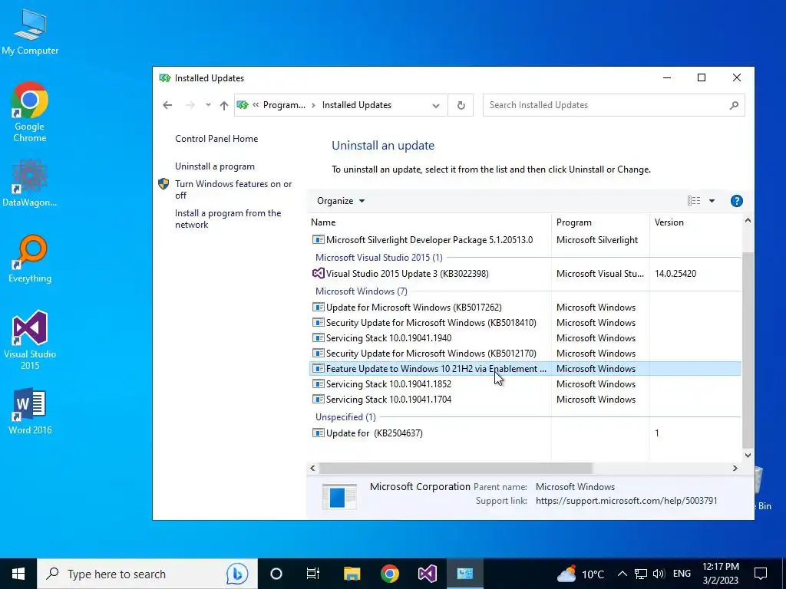Click Program breadcrumb in address bar
Image resolution: width=786 pixels, height=589 pixels.
click(284, 105)
